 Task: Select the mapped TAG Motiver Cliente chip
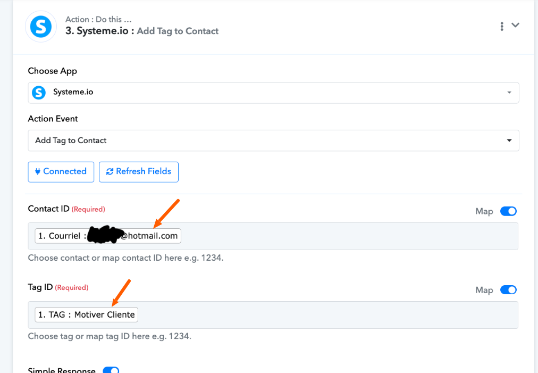pos(87,314)
